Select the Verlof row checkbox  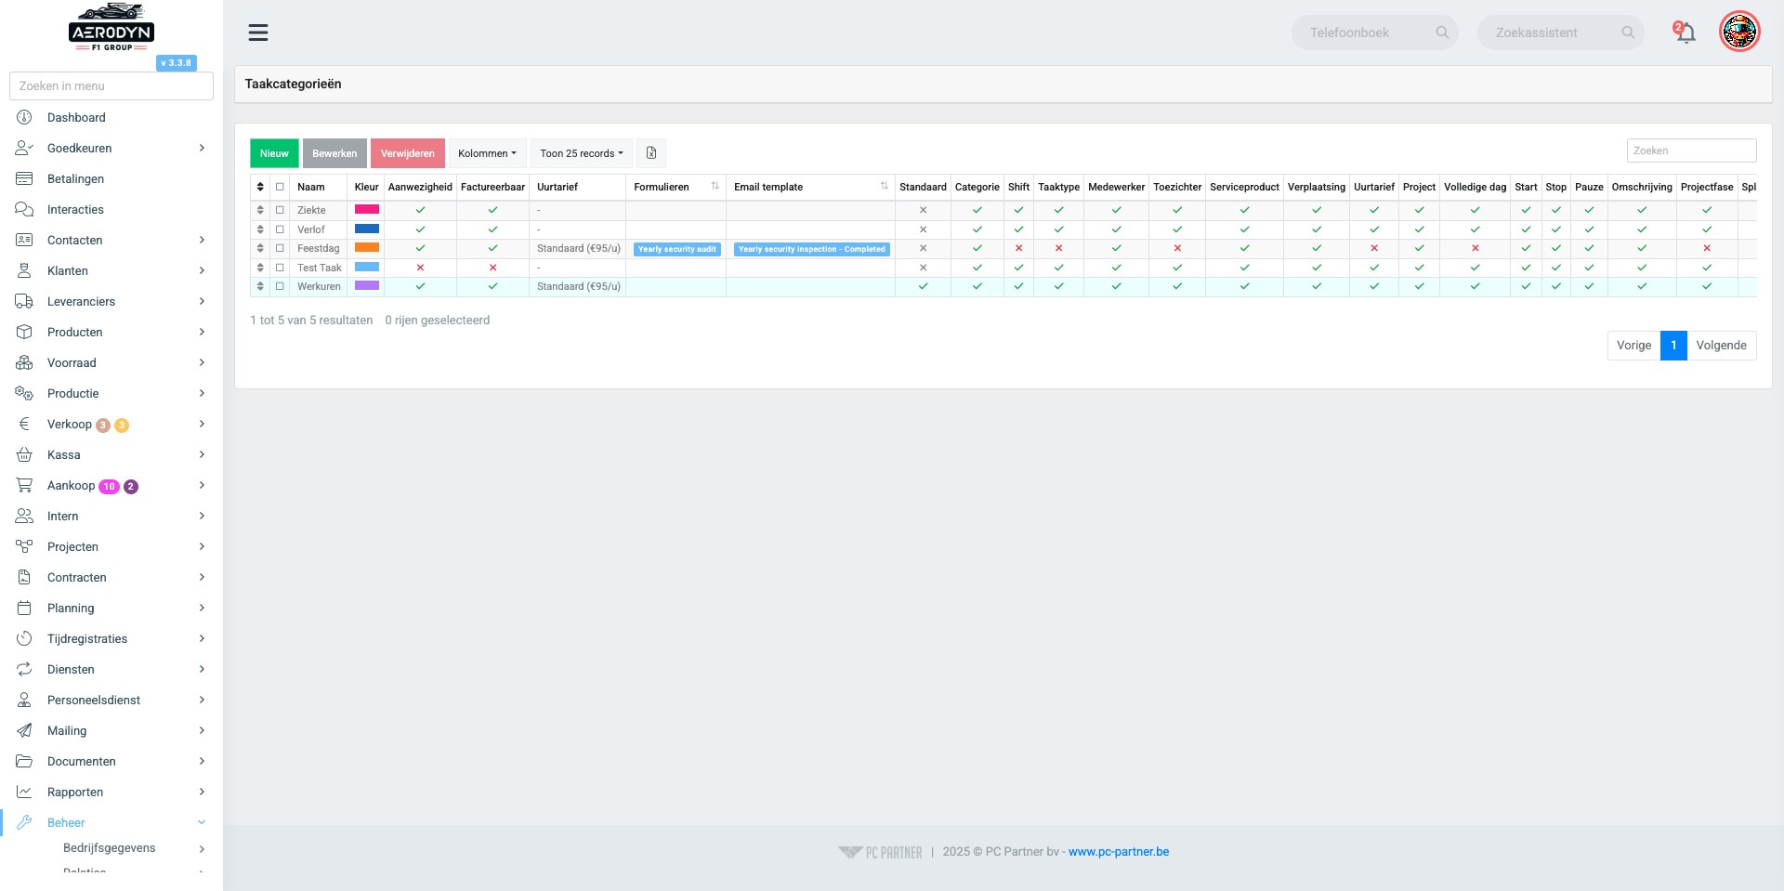click(280, 229)
